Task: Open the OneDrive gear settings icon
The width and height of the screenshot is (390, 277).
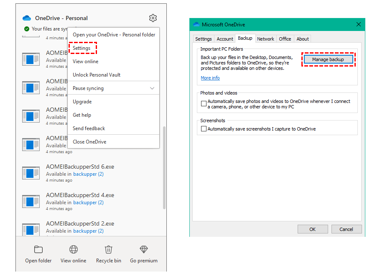Action: tap(153, 18)
